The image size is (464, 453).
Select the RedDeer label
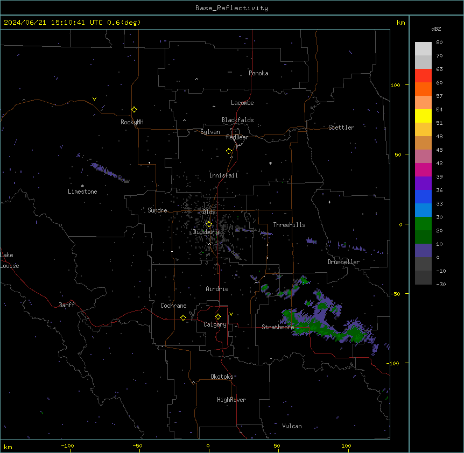pos(237,137)
